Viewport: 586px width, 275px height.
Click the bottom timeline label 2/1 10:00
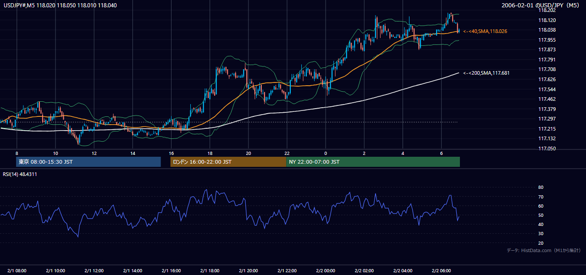[55, 270]
